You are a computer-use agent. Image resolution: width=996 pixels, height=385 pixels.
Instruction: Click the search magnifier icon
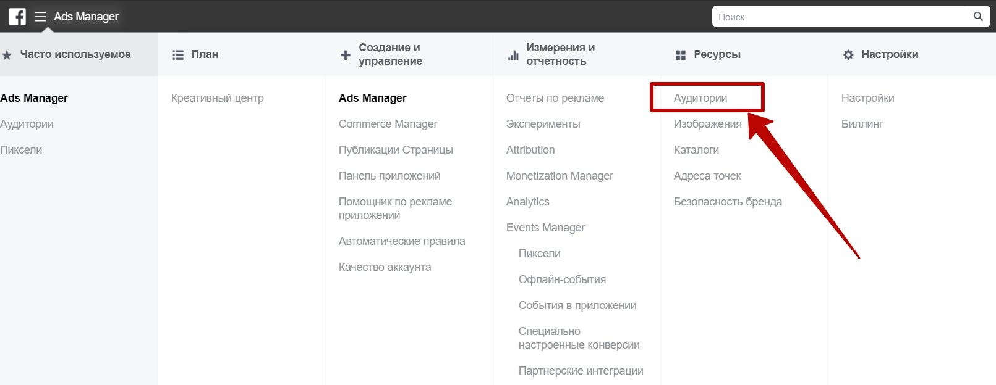978,17
